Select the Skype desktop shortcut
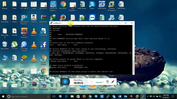 (92, 5)
